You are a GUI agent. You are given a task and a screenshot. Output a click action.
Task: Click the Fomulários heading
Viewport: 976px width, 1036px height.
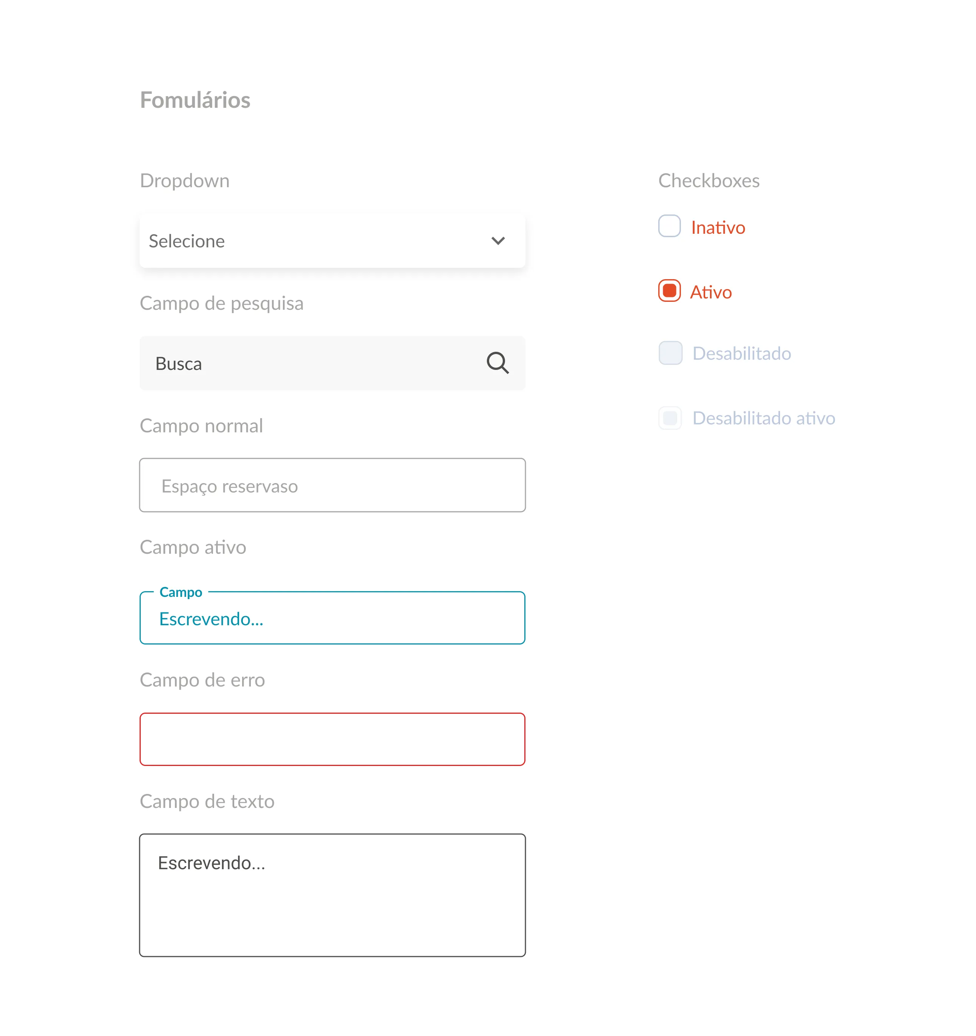(x=195, y=100)
